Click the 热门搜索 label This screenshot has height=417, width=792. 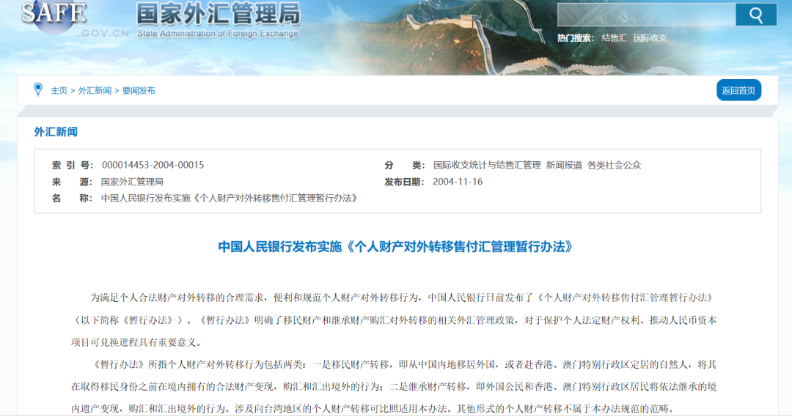576,38
